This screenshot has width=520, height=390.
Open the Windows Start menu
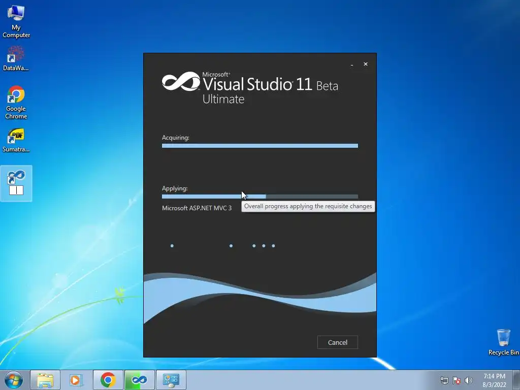(x=14, y=380)
